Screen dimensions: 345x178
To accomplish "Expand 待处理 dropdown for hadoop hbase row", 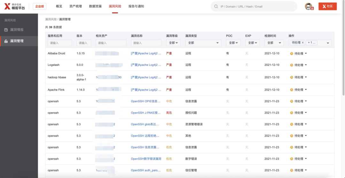I will point(306,77).
